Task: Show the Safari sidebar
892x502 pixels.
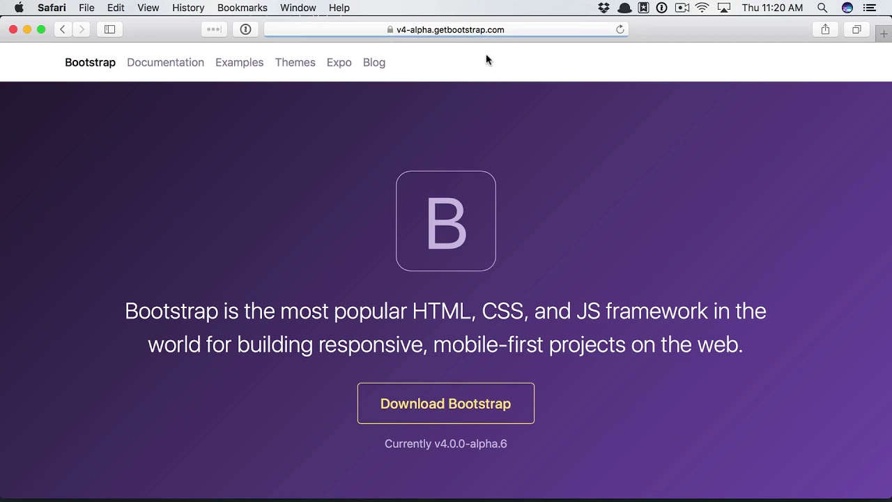Action: pyautogui.click(x=109, y=29)
